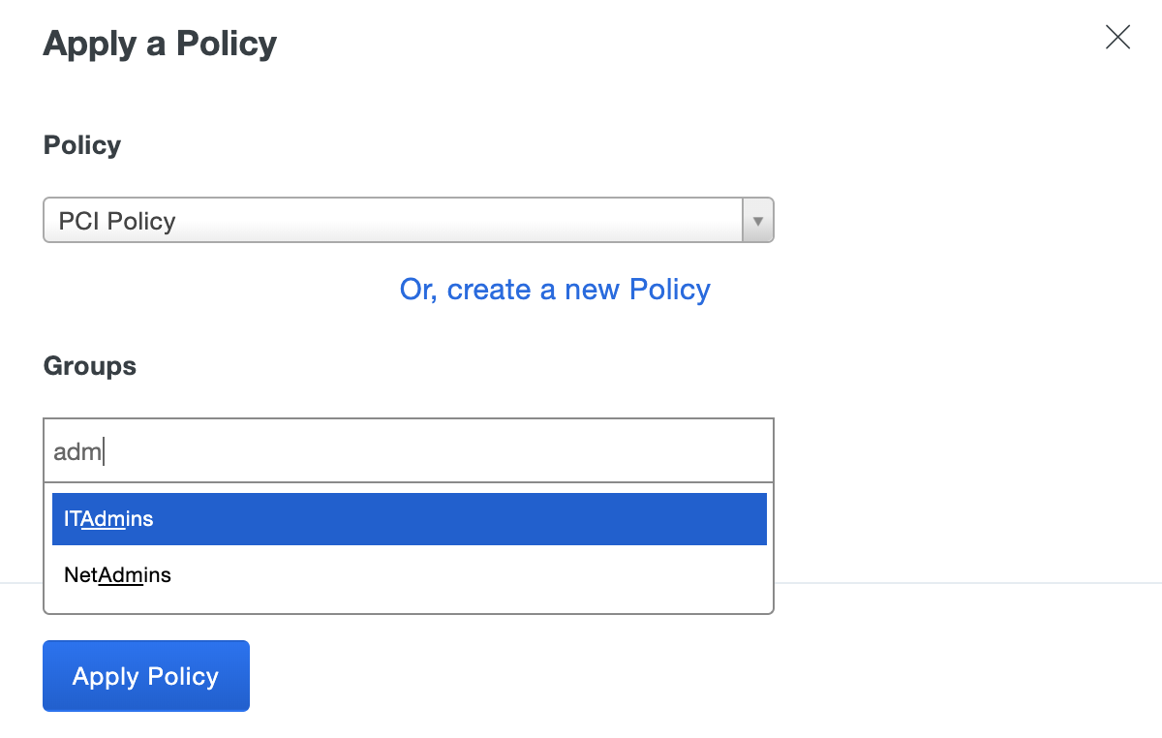
Task: Click the X icon to close the modal
Action: (1117, 37)
